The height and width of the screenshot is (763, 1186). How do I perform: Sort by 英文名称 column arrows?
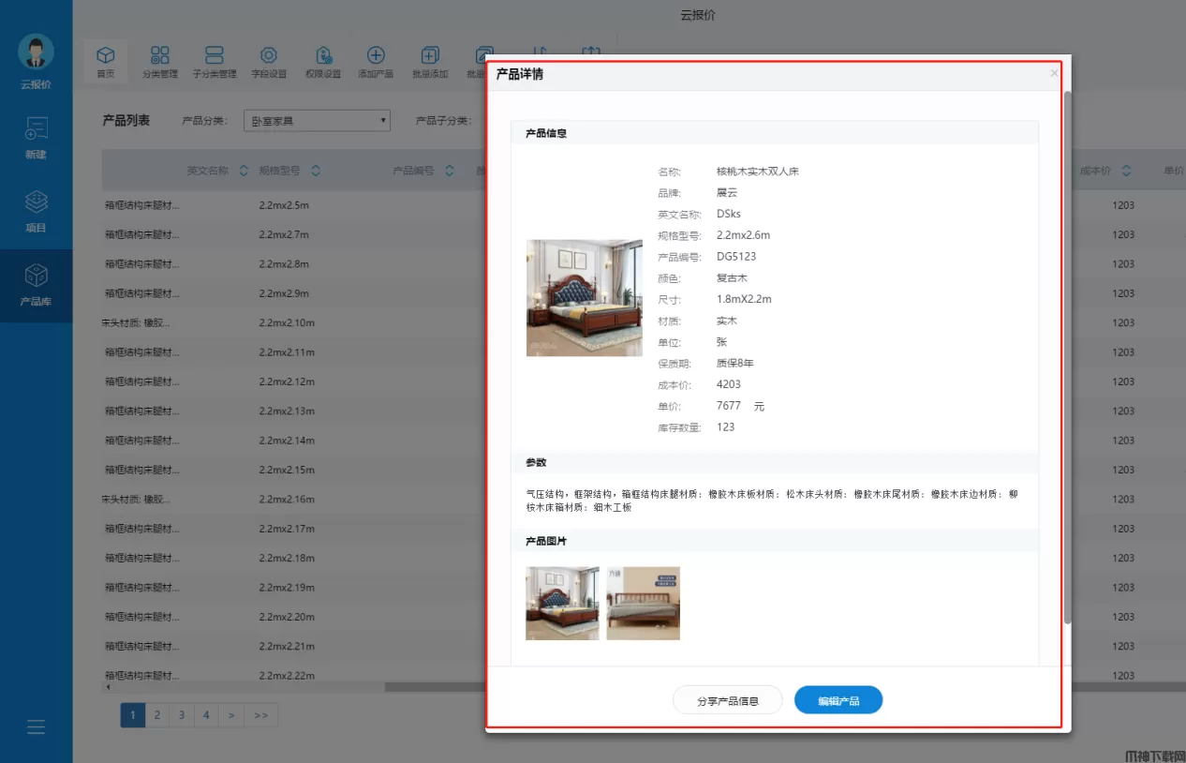(244, 171)
